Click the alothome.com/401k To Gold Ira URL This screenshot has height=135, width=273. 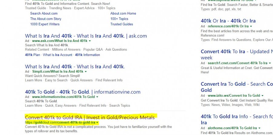[x=232, y=128]
